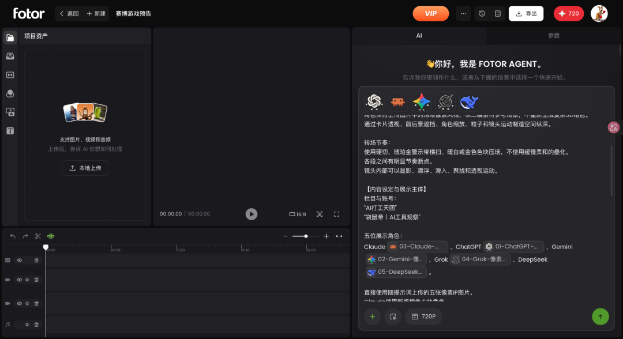Viewport: 623px width, 339px height.
Task: Click the 本地上传 upload button
Action: click(x=85, y=168)
